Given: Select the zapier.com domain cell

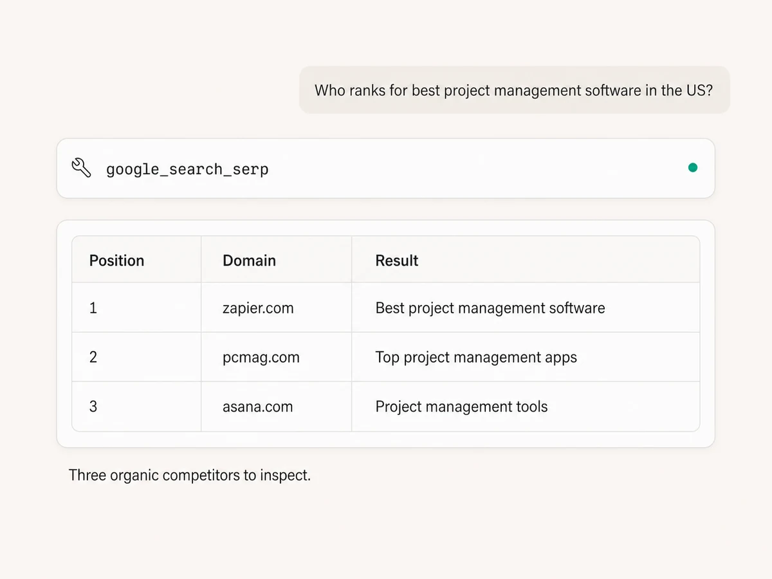Looking at the screenshot, I should click(x=277, y=308).
